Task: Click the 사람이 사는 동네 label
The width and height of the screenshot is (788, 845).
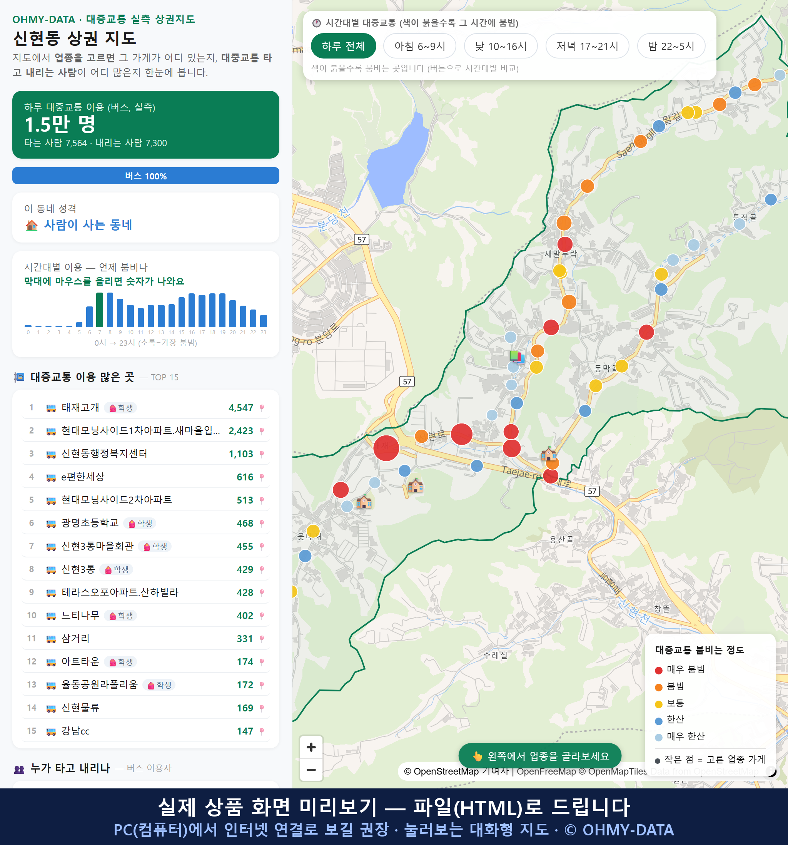Action: (x=88, y=225)
